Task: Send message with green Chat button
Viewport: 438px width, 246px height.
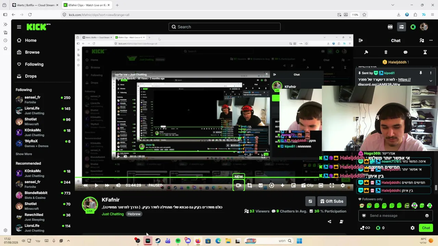Action: (x=426, y=228)
